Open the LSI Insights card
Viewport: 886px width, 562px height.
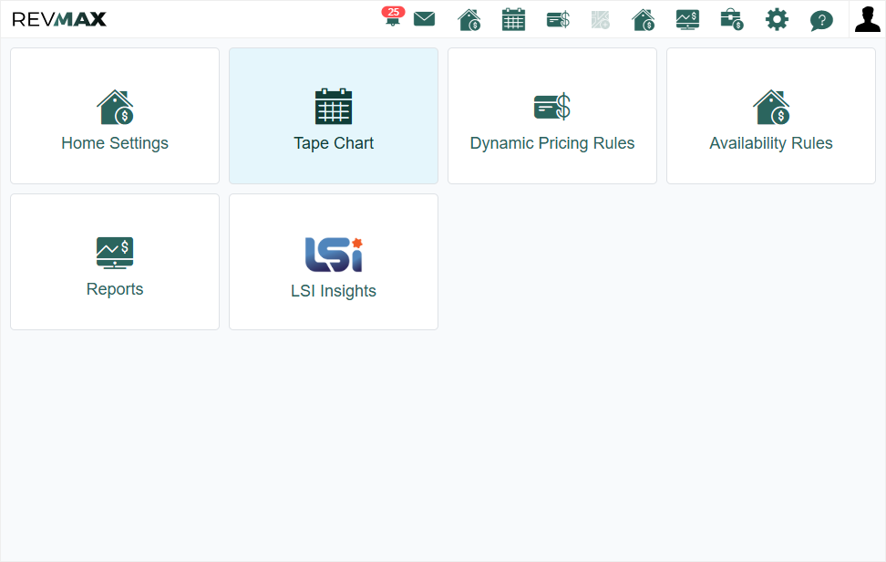click(334, 262)
